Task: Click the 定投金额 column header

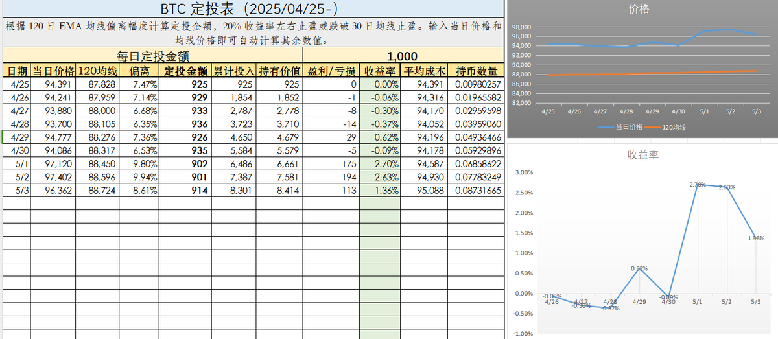Action: click(x=185, y=71)
